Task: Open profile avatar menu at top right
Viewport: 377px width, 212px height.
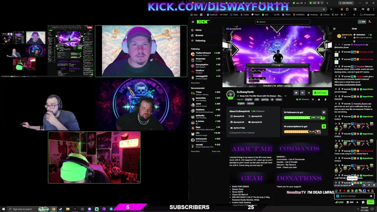Action: [370, 22]
